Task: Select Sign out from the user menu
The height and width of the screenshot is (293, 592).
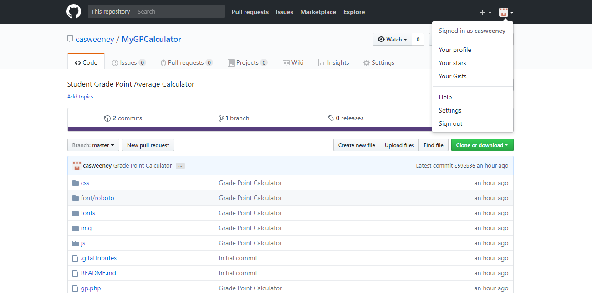Action: click(x=450, y=124)
